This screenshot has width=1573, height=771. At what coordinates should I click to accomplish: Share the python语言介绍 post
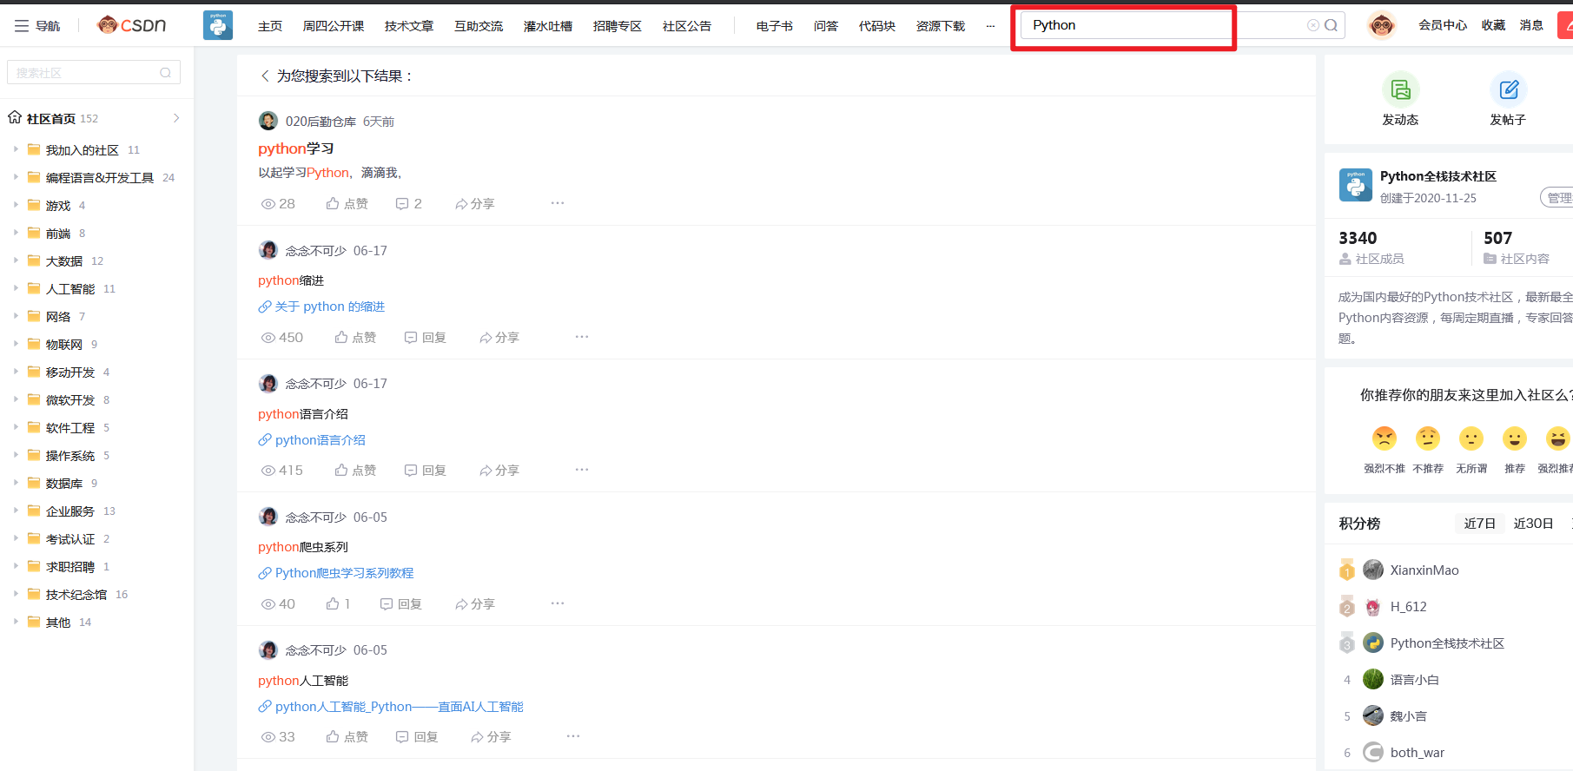tap(499, 470)
